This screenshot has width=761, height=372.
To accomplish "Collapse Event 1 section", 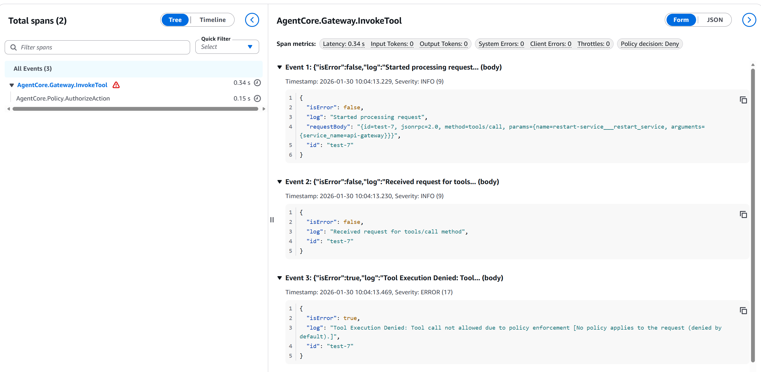I will pos(280,67).
